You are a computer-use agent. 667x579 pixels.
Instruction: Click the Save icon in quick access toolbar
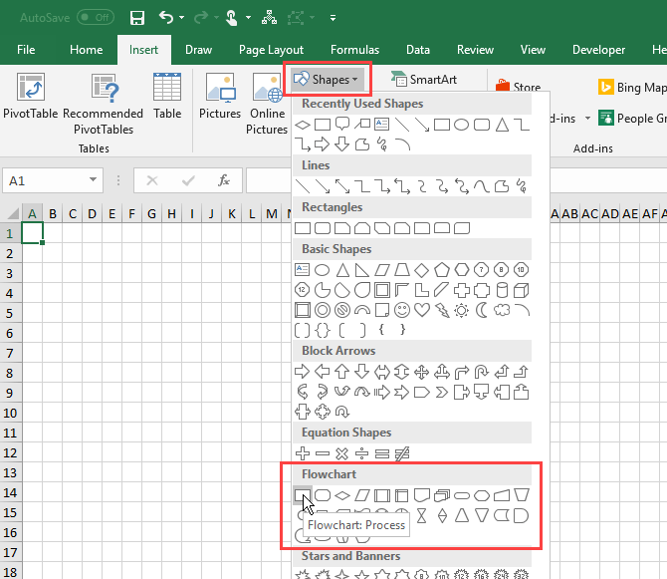click(x=137, y=17)
